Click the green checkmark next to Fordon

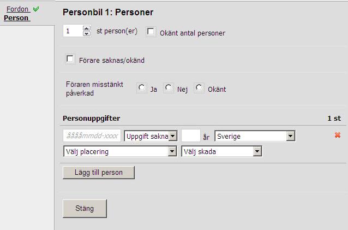(36, 9)
